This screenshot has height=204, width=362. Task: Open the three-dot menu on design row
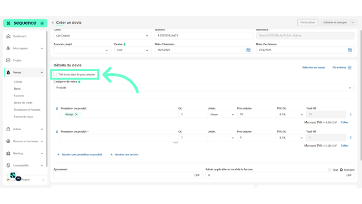pyautogui.click(x=350, y=114)
